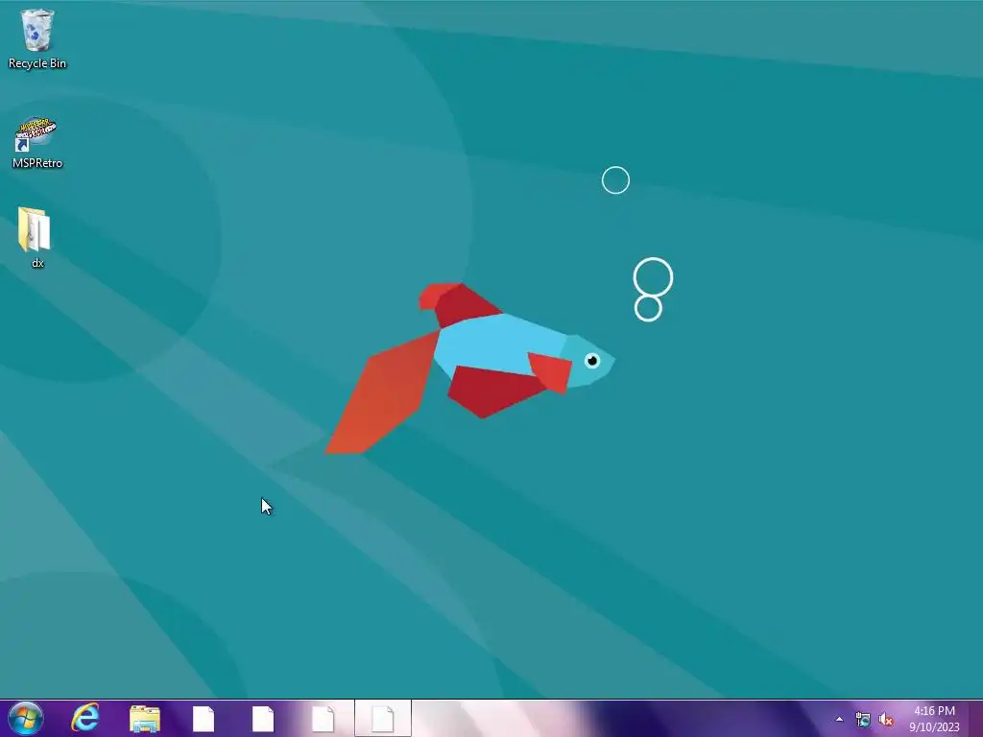Select the Recycle Bin desktop icon
This screenshot has height=737, width=983.
point(37,31)
